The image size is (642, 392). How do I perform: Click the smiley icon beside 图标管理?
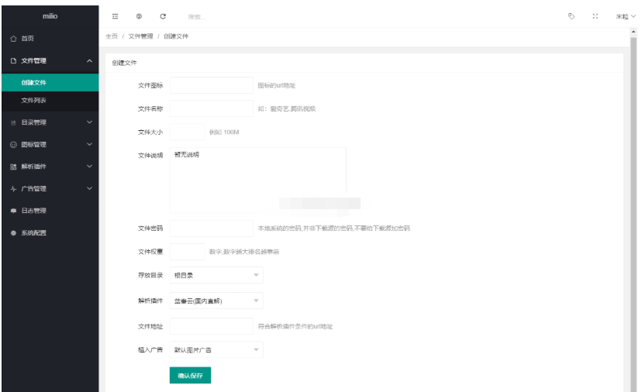click(13, 144)
